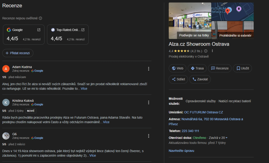Open exterior view 'Prohlédněte si exteriér'
The height and width of the screenshot is (163, 269).
[232, 30]
